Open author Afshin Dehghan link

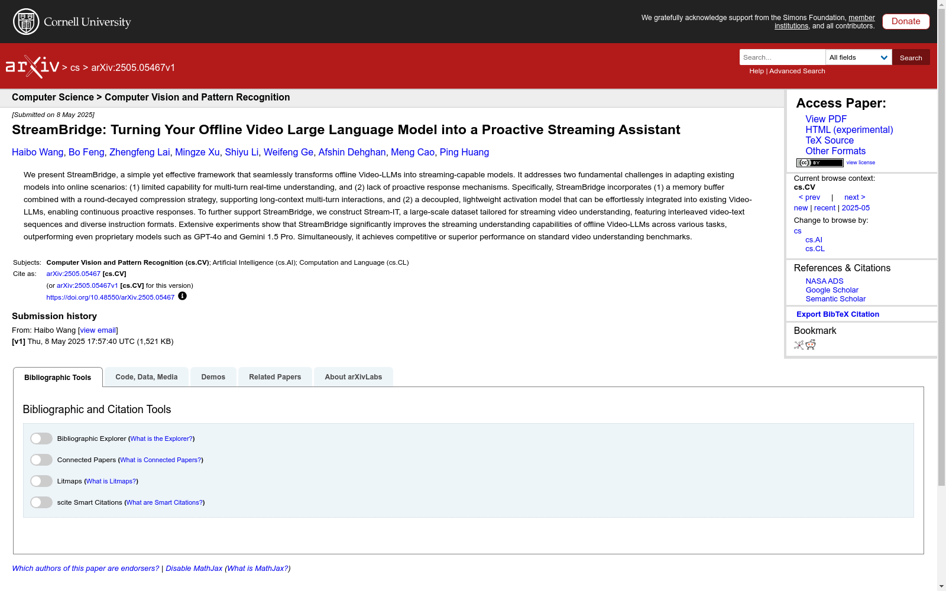click(352, 152)
